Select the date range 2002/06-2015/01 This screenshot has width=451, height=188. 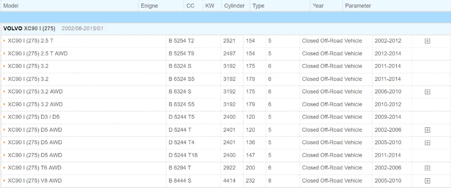tap(82, 28)
